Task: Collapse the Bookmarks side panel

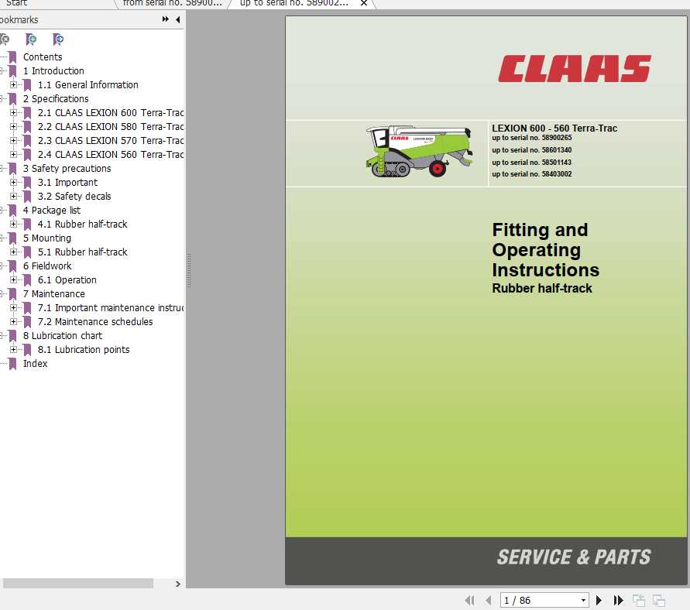Action: point(177,19)
